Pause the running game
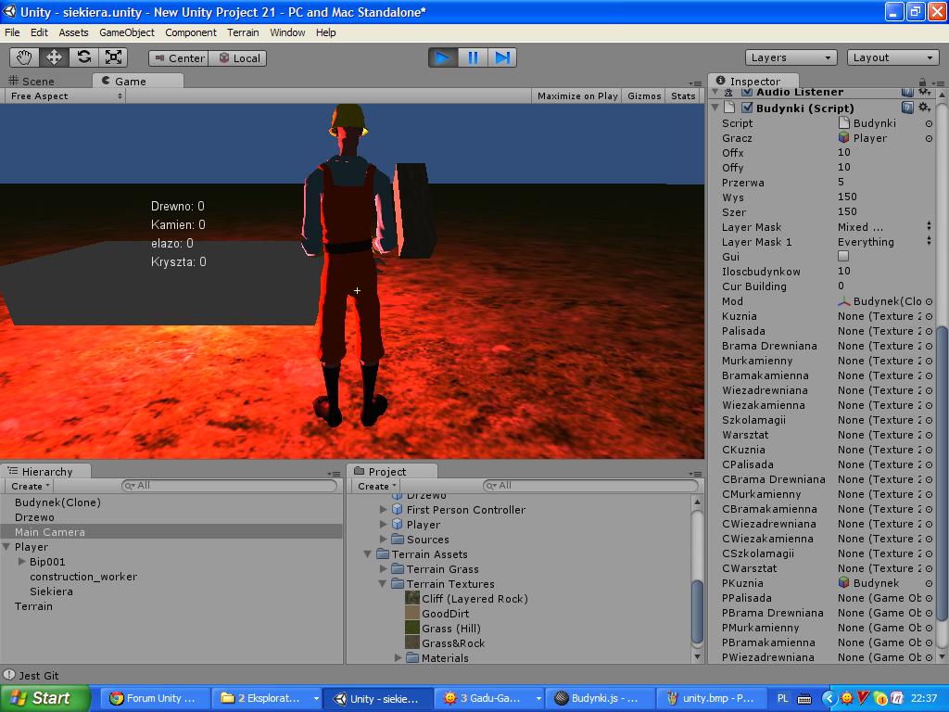Screen dimensions: 949x712 point(473,57)
